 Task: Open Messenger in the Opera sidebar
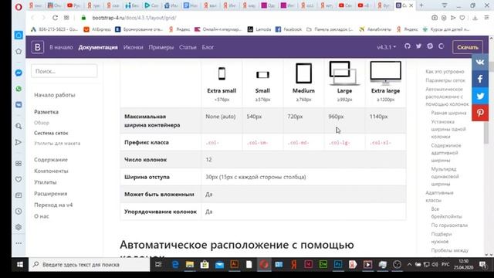tap(19, 73)
